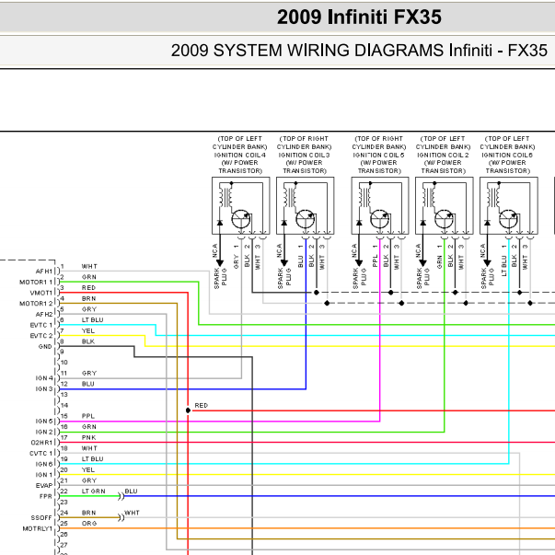Click the RED wire label at pin 3

click(x=88, y=288)
